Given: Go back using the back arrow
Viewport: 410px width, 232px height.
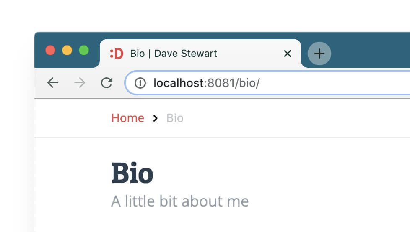Looking at the screenshot, I should [x=52, y=83].
